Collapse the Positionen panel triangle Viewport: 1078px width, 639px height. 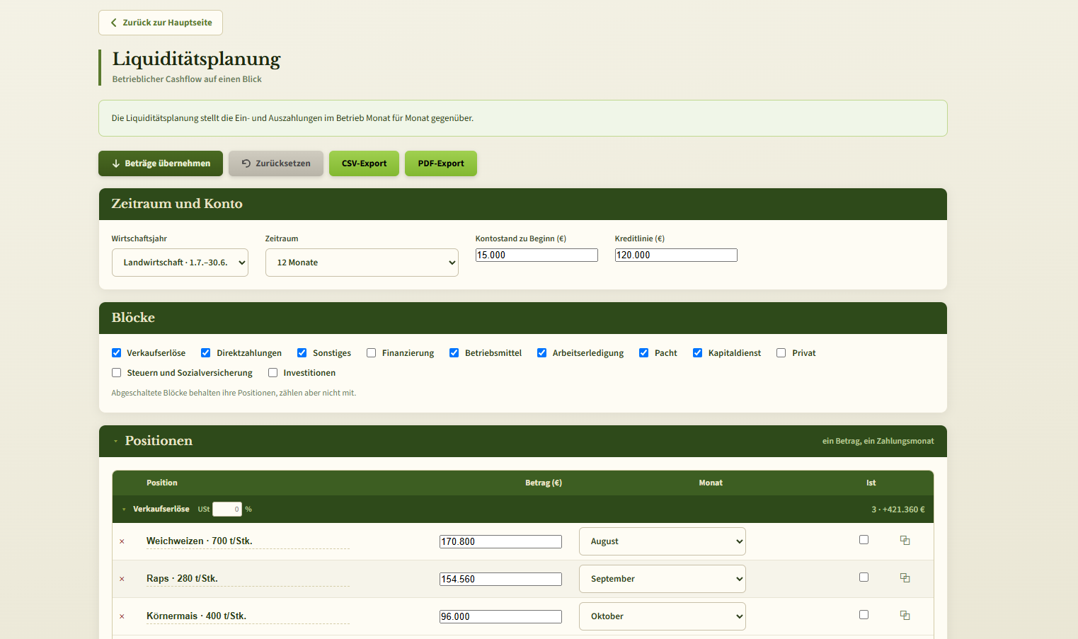[116, 442]
